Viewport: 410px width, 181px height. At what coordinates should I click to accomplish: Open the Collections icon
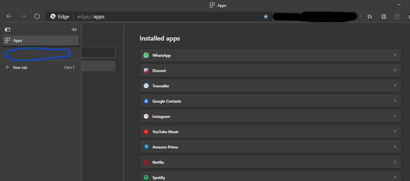(x=384, y=16)
